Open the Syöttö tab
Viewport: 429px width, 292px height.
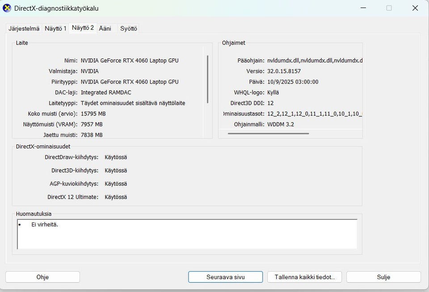pos(129,29)
